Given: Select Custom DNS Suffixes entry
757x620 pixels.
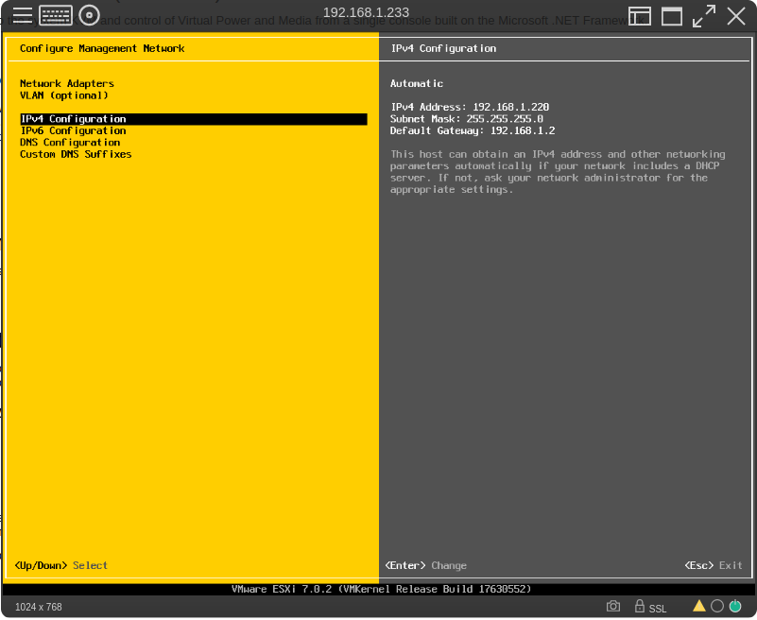Looking at the screenshot, I should [x=76, y=154].
